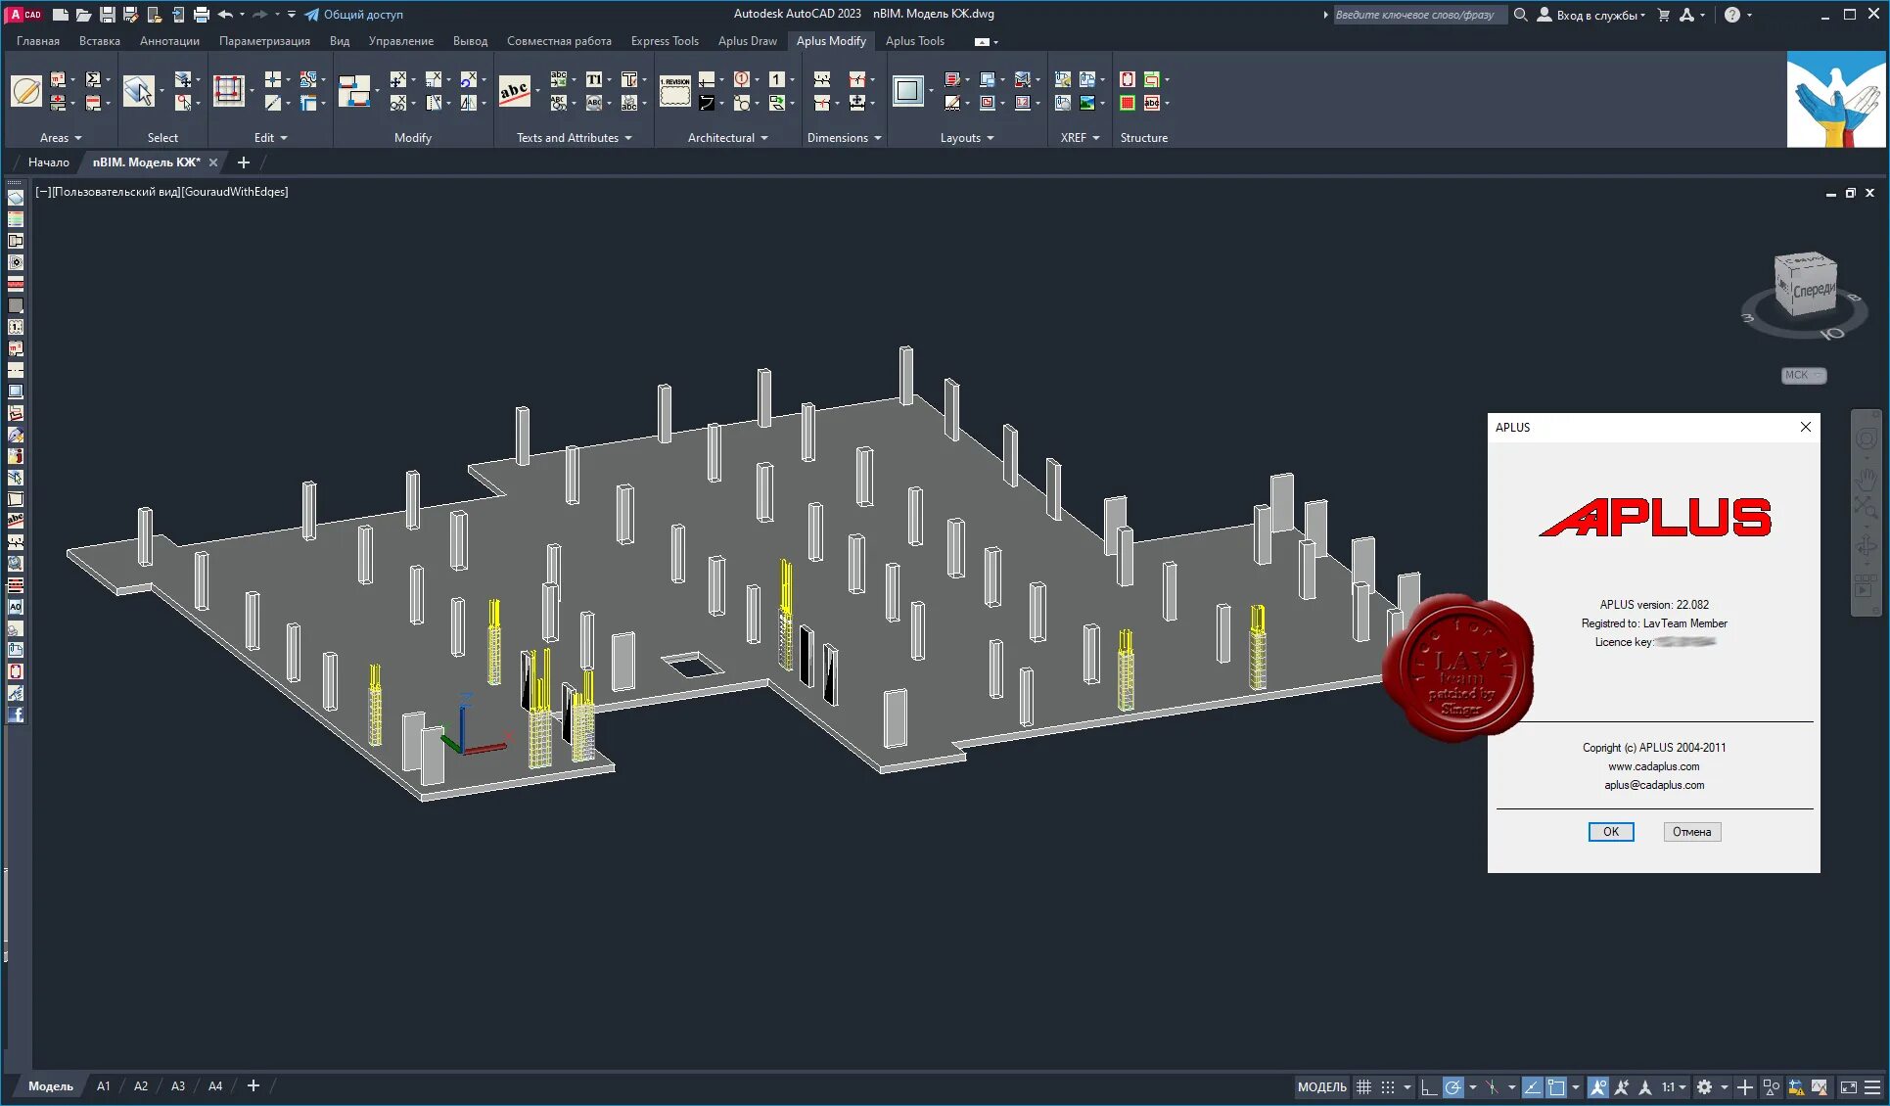1890x1106 pixels.
Task: Open the A2 layout tab
Action: [141, 1085]
